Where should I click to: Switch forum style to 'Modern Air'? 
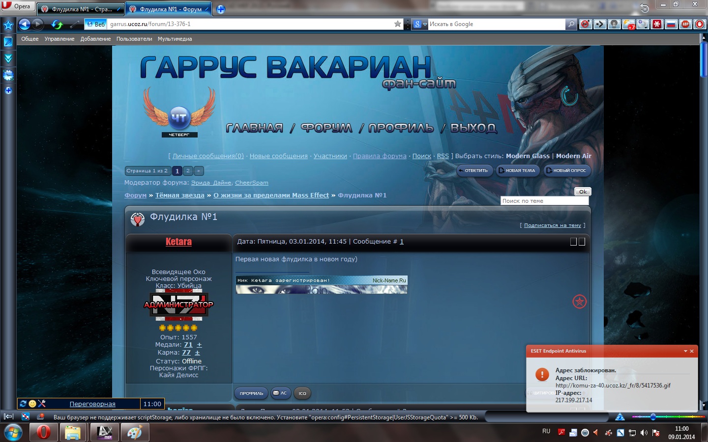[574, 156]
